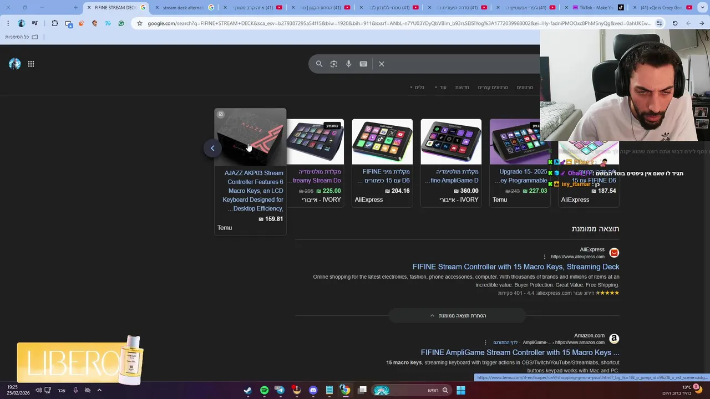Click the Amazon favicon in search result

[x=613, y=339]
